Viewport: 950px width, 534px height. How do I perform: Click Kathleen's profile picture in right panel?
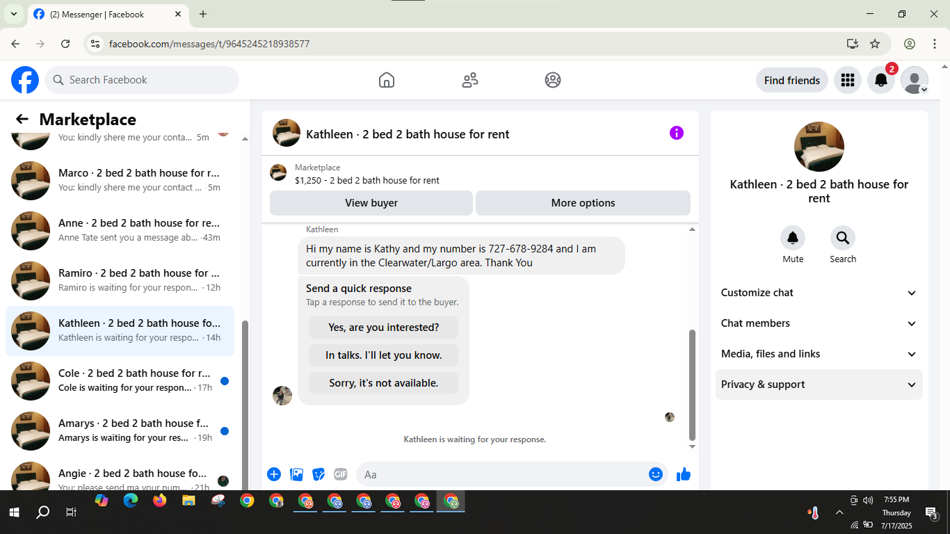819,147
